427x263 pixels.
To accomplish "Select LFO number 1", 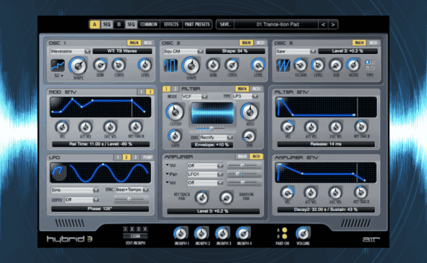I will (118, 157).
